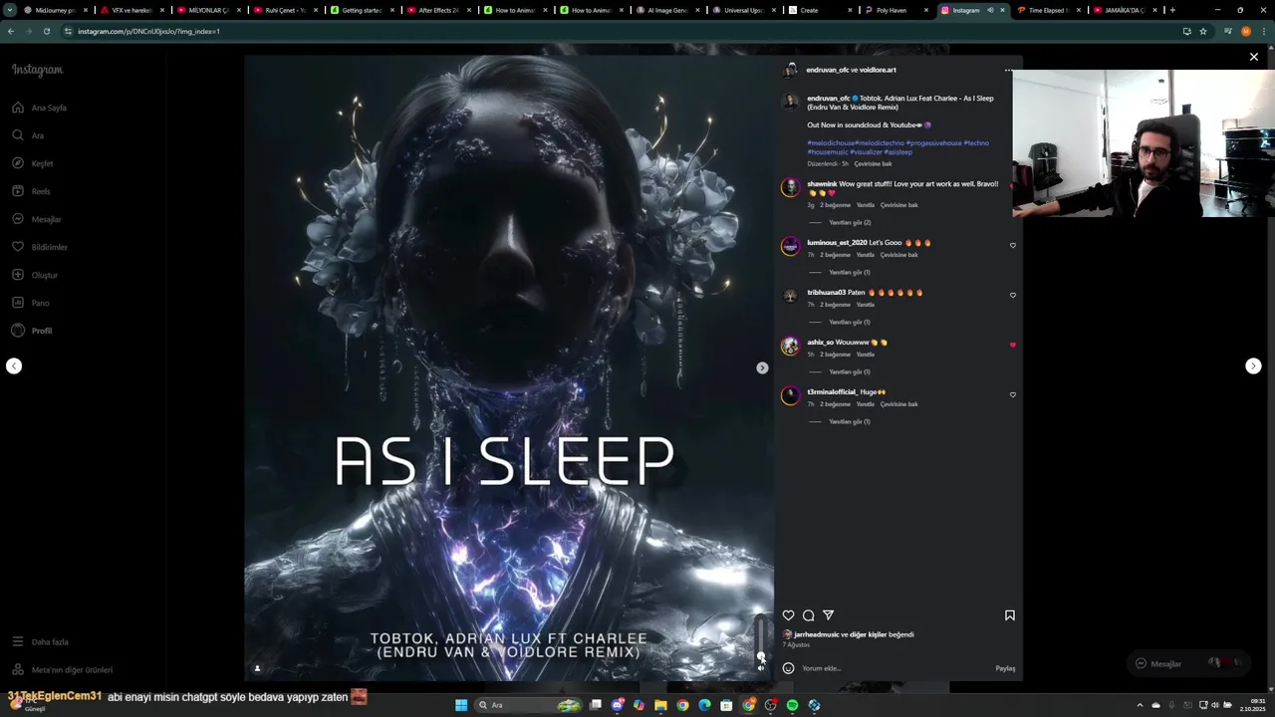Viewport: 1275px width, 717px height.
Task: Close the post overlay with X
Action: click(1254, 57)
